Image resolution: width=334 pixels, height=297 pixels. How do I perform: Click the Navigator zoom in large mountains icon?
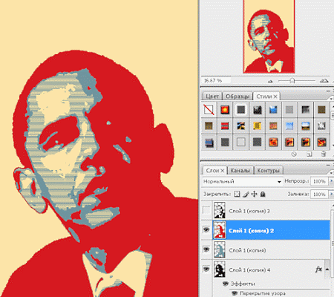coord(324,80)
